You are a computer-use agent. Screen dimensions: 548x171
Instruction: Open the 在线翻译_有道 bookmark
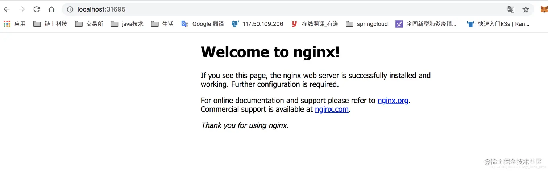click(x=315, y=24)
